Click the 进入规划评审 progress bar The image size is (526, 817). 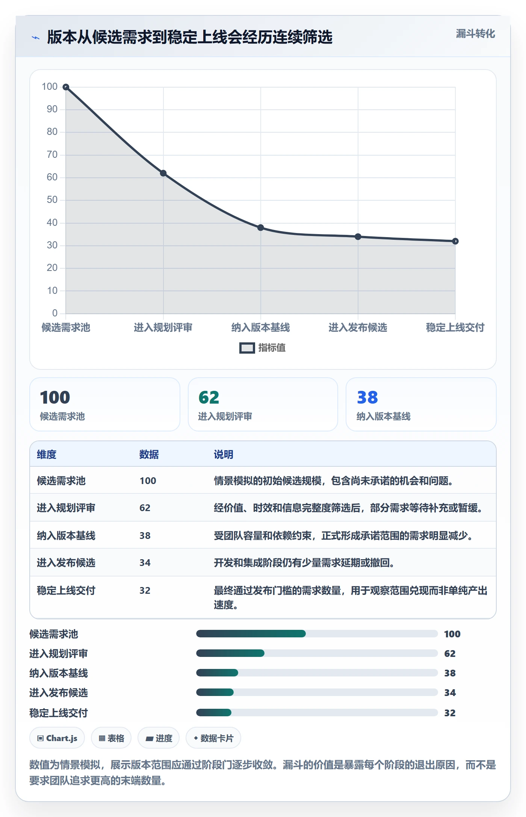tap(317, 654)
